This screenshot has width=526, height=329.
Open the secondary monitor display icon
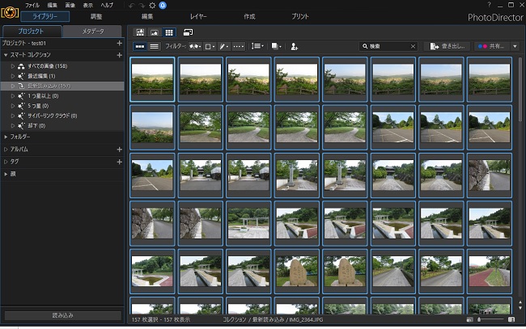189,32
